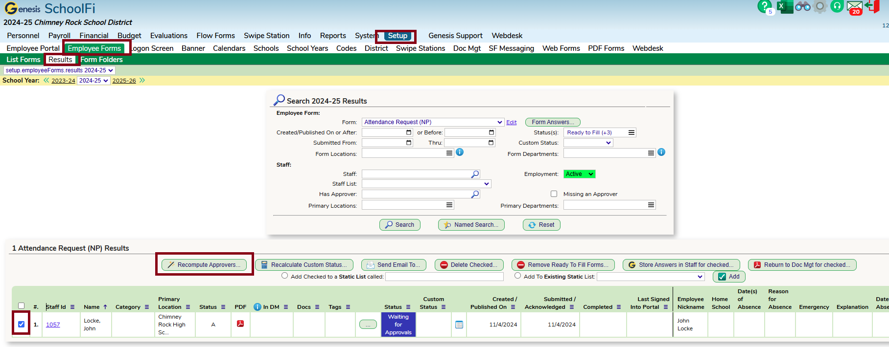Screen dimensions: 889x347
Task: Open the Status(s) Ready to Fill list
Action: pyautogui.click(x=600, y=132)
